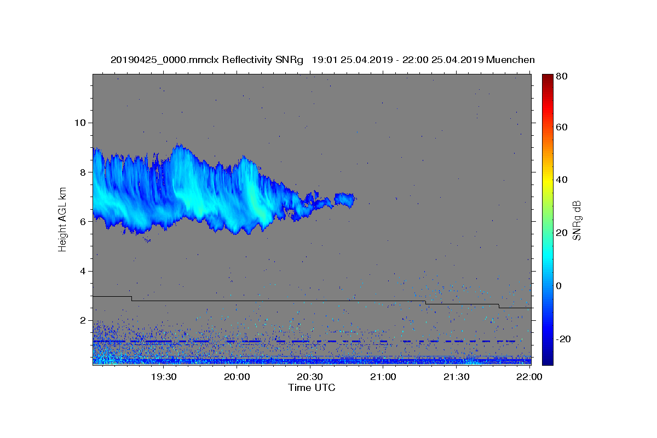657x438 pixels.
Task: Click the 'Height AGL km' y-axis label
Action: 63,219
